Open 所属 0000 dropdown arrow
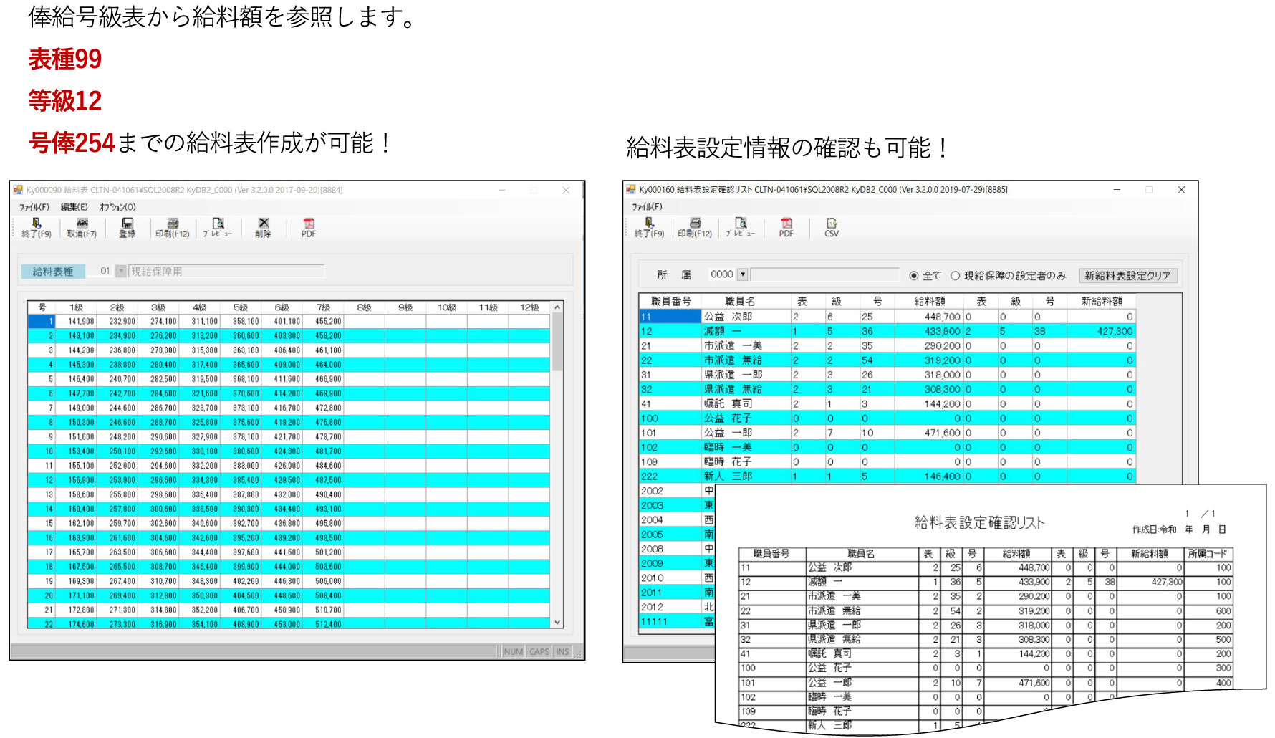 [742, 274]
